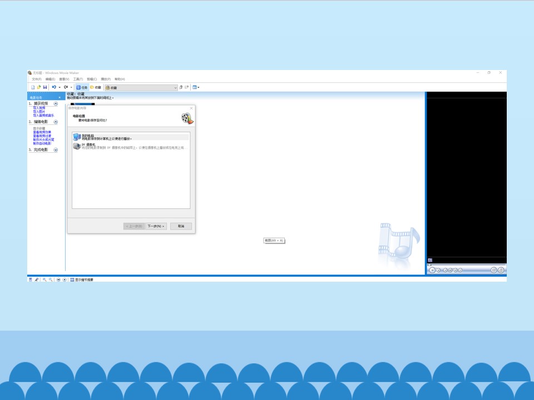Click the Back button in preview monitor
This screenshot has height=400, width=534.
[445, 270]
